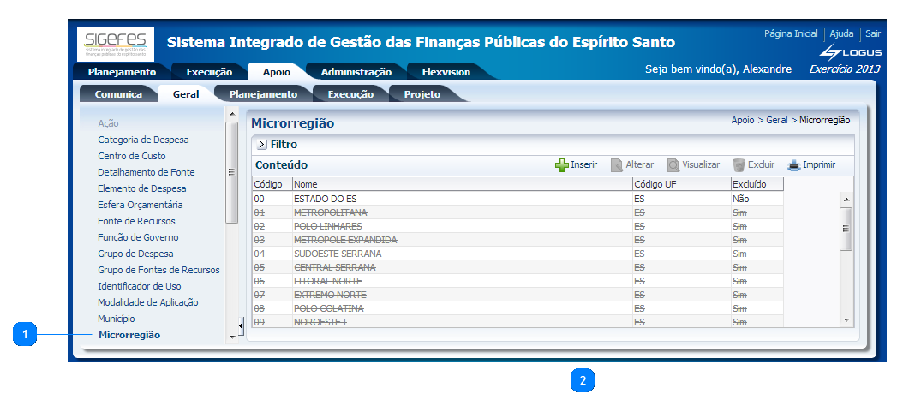
Task: Click the Imprimir printer icon
Action: tap(794, 164)
